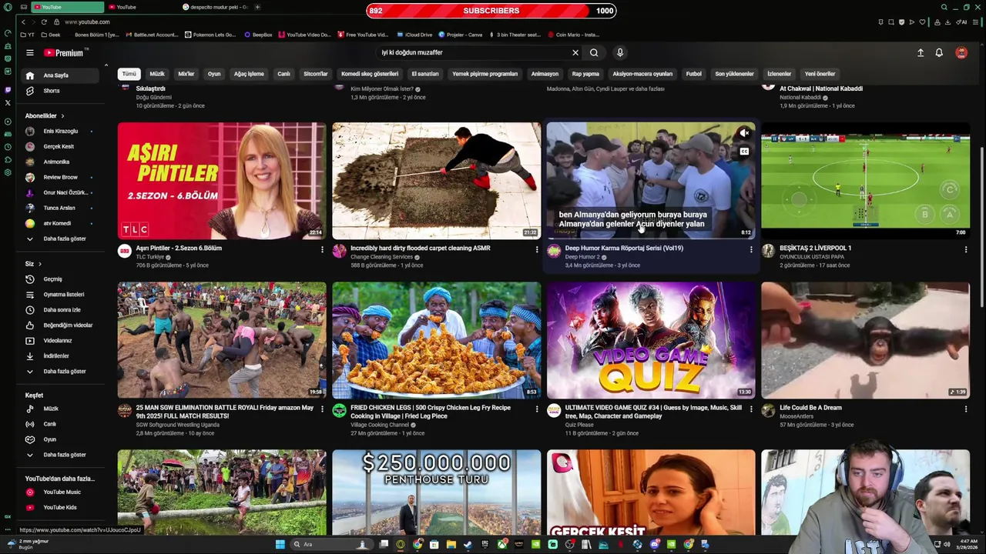Open Aşırı Pintiler video thumbnail
The height and width of the screenshot is (554, 986).
coord(222,181)
